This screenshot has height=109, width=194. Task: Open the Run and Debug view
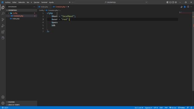point(3,26)
